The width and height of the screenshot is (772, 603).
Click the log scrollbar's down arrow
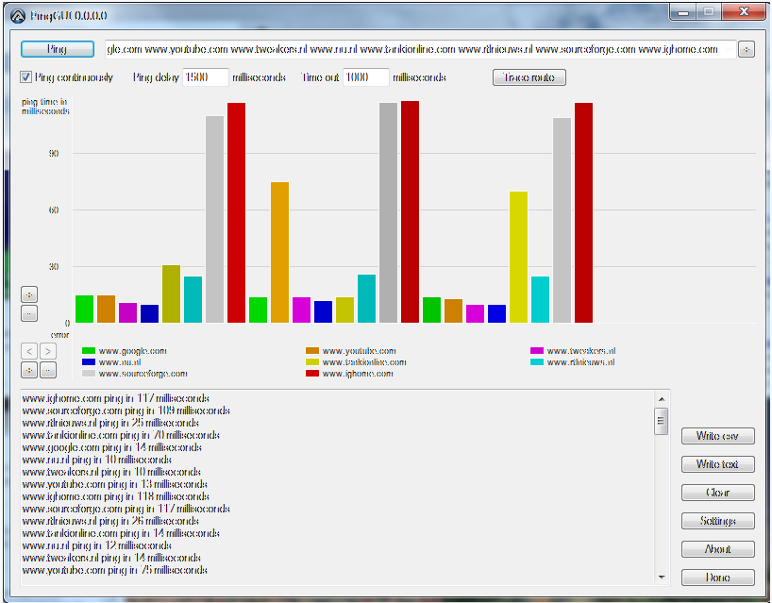click(x=662, y=577)
